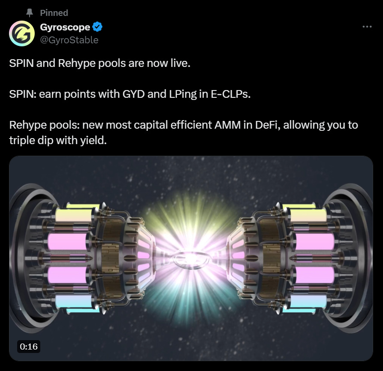Click the 'SPIN: earn points with GYD' paragraph

(130, 94)
